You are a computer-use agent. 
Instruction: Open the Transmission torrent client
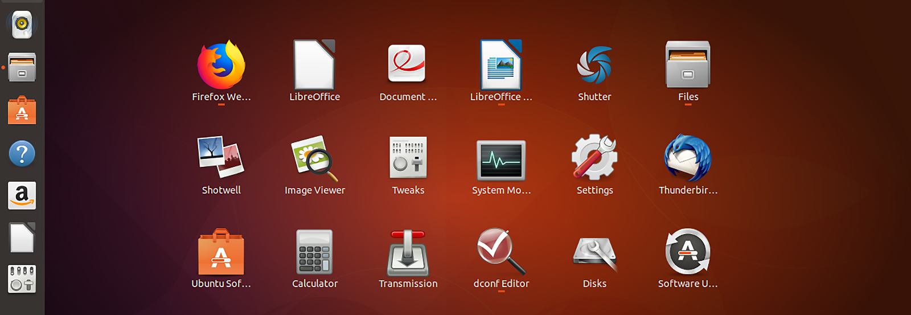tap(408, 252)
